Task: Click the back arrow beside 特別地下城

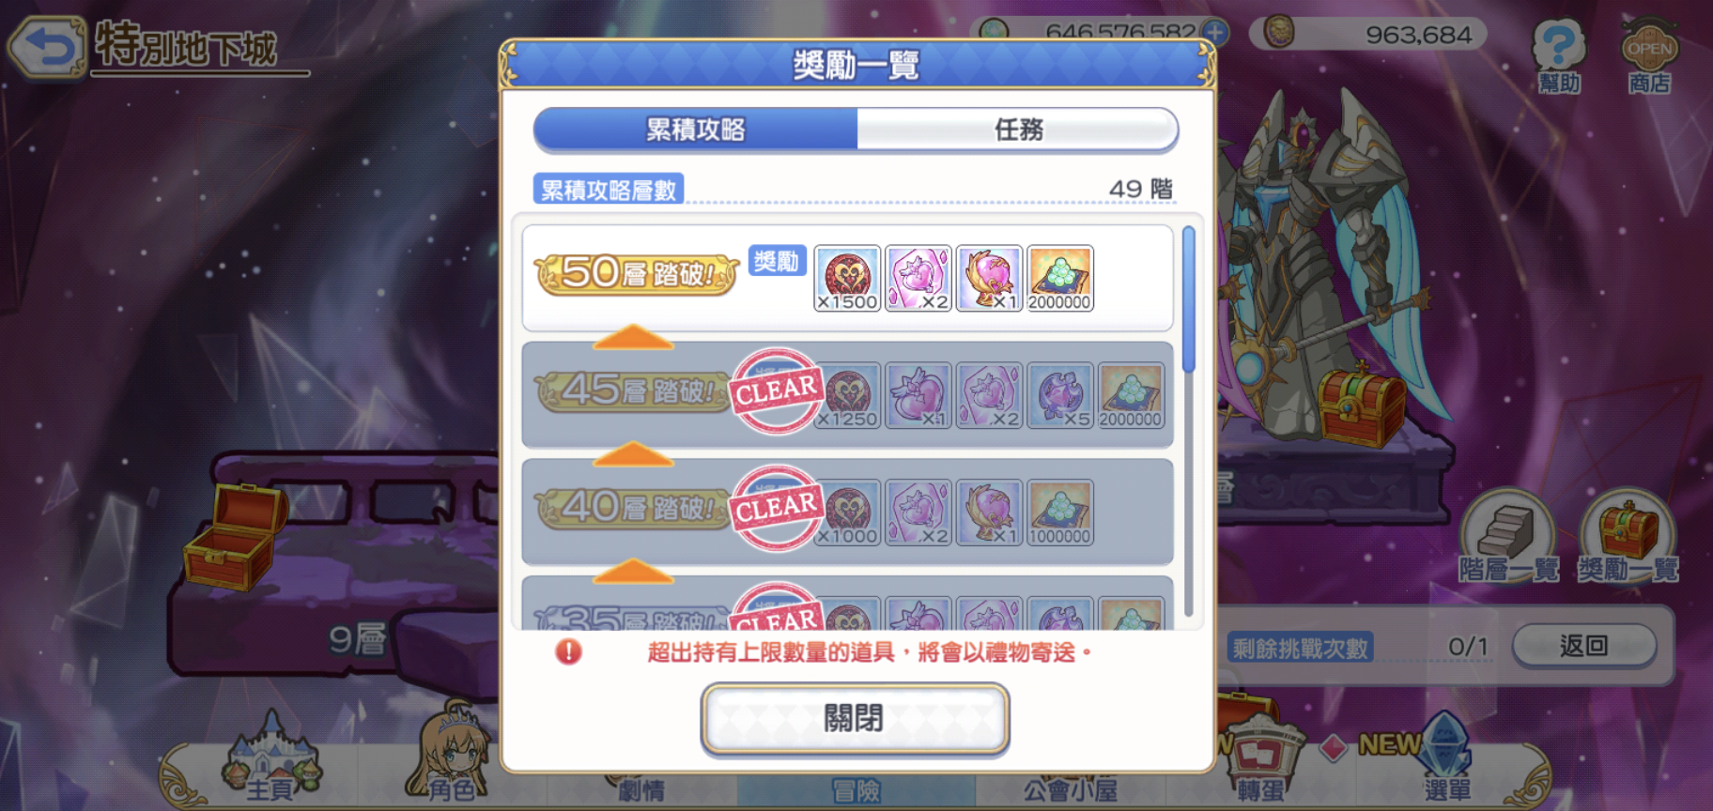Action: tap(47, 45)
